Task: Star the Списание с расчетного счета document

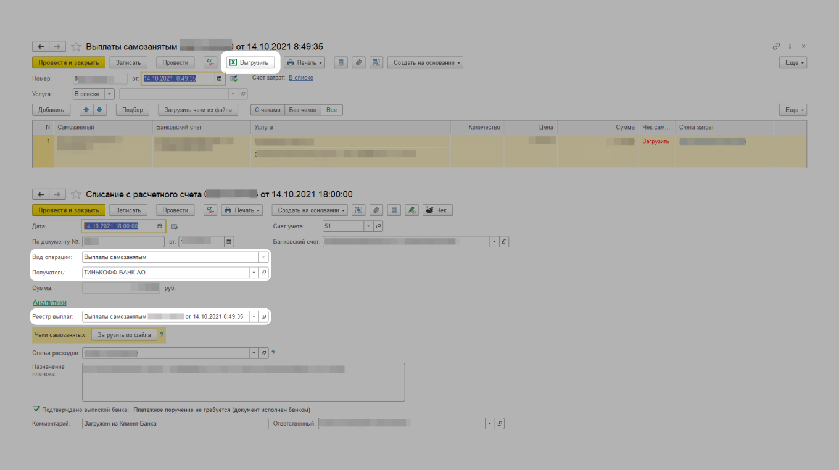Action: (x=76, y=194)
